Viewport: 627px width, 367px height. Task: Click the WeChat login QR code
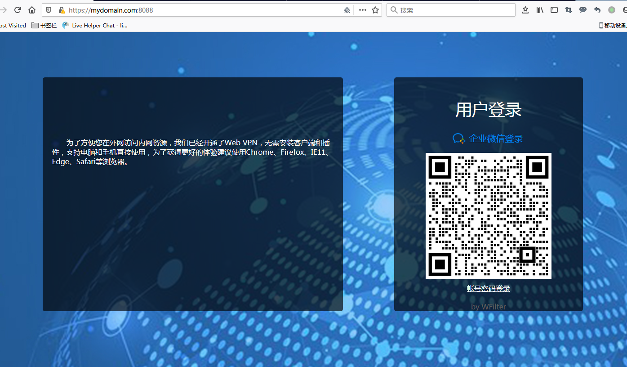click(x=489, y=216)
